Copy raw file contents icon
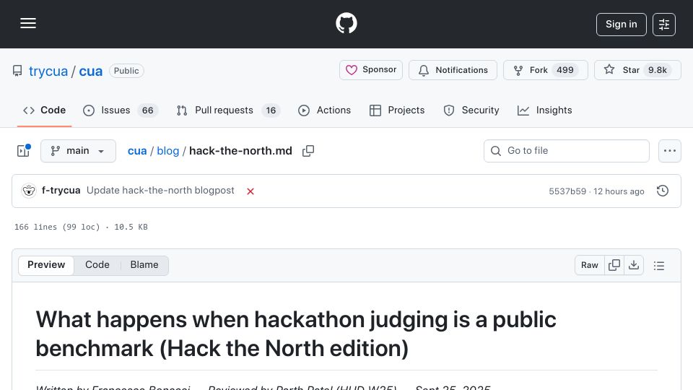Image resolution: width=693 pixels, height=390 pixels. point(614,265)
